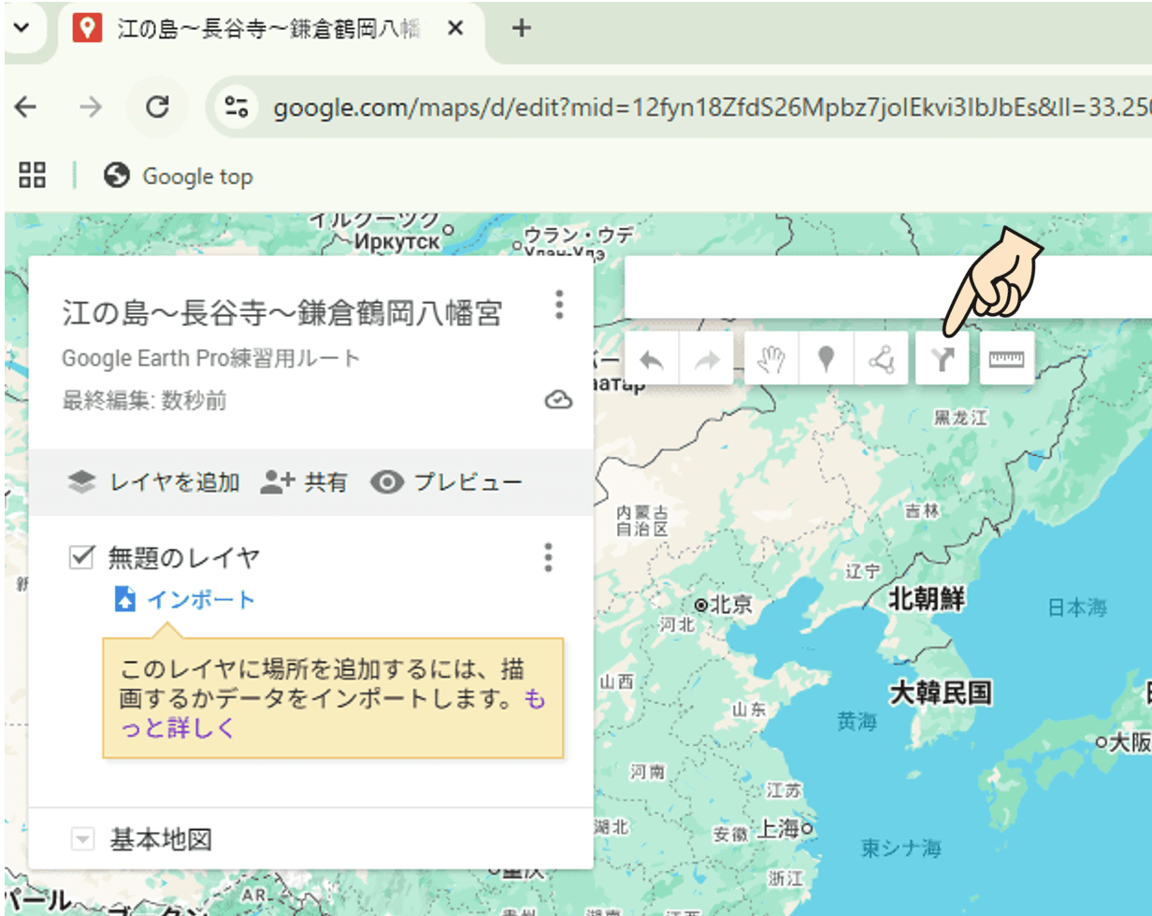This screenshot has width=1152, height=916.
Task: Click レイヤを追加 to add a layer
Action: tap(153, 482)
